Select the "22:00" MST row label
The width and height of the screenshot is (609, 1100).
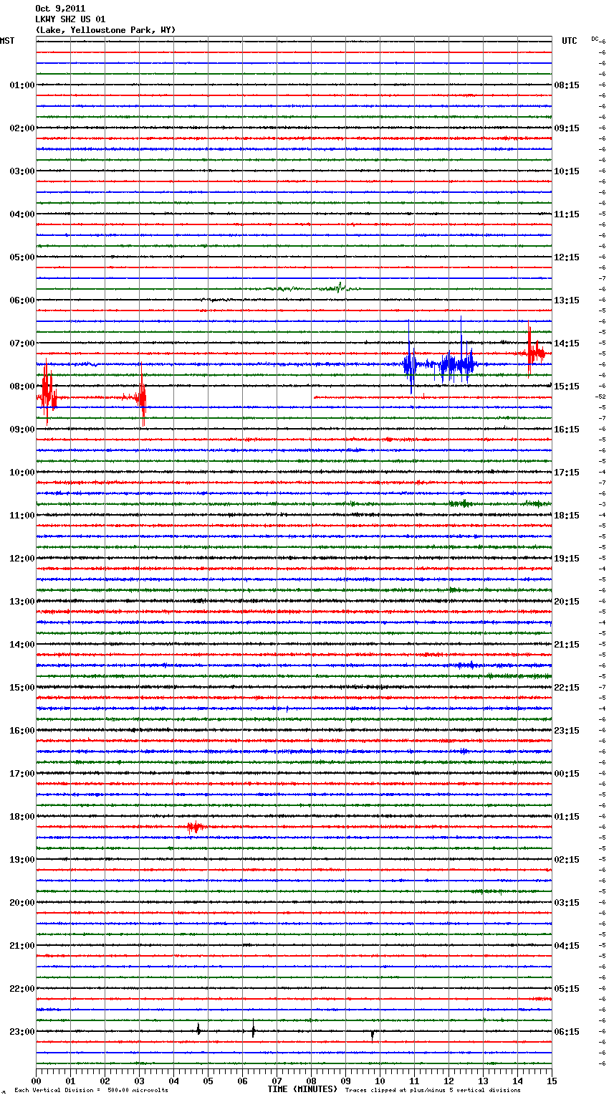coord(22,989)
